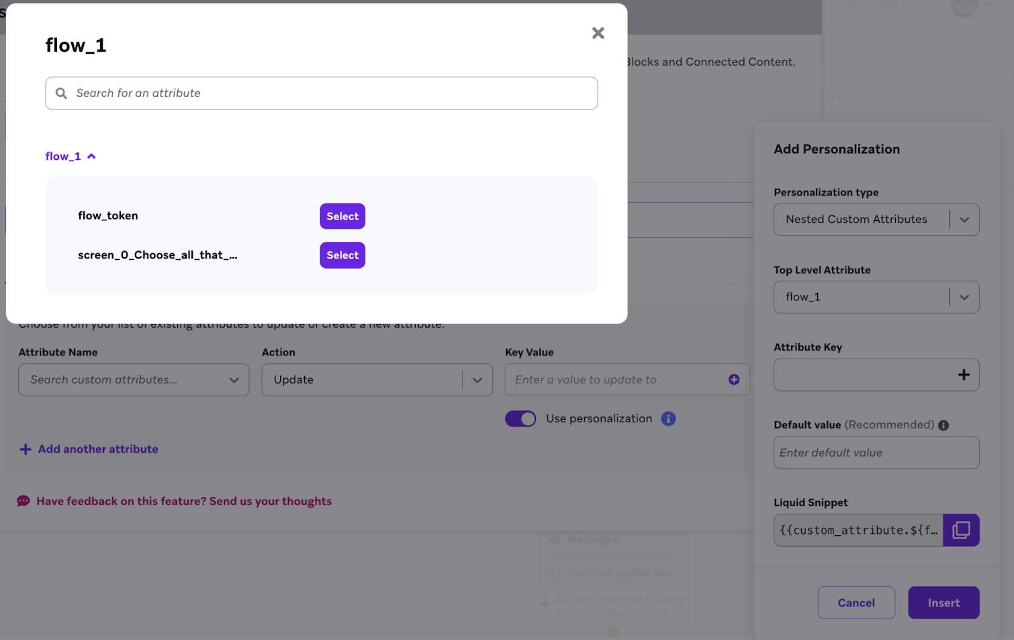Screen dimensions: 1014x640
Task: Select the screen_0_Choose_all_that attribute
Action: click(342, 255)
